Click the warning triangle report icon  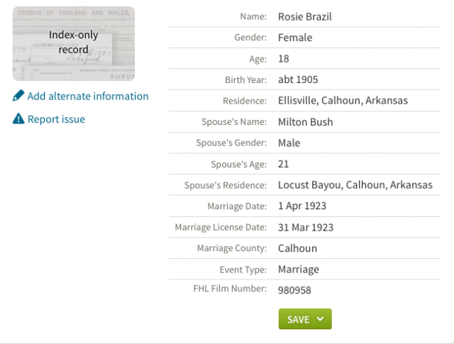[x=18, y=118]
